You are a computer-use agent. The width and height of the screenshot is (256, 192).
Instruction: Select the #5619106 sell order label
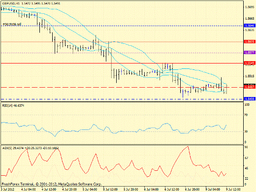[x=12, y=25]
